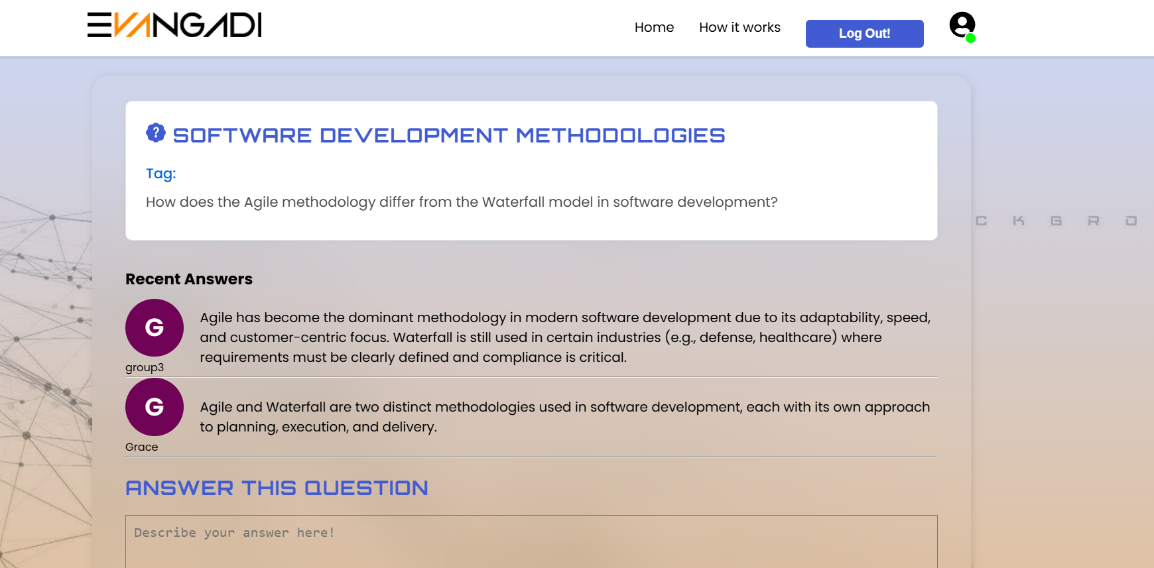Click the Agile versus Waterfall question text
Viewport: 1154px width, 568px height.
pos(461,202)
